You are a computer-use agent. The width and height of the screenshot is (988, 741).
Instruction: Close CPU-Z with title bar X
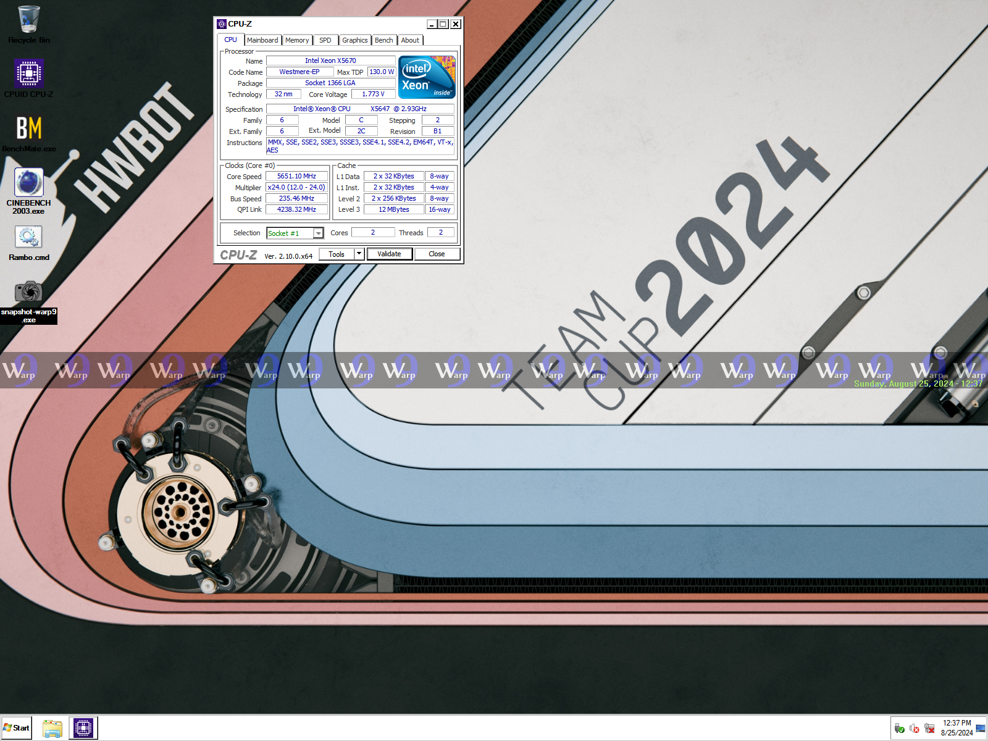456,24
